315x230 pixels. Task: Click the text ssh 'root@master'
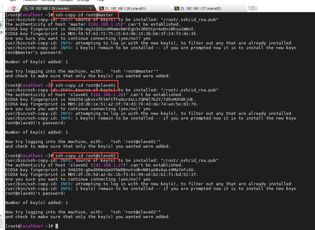point(134,71)
